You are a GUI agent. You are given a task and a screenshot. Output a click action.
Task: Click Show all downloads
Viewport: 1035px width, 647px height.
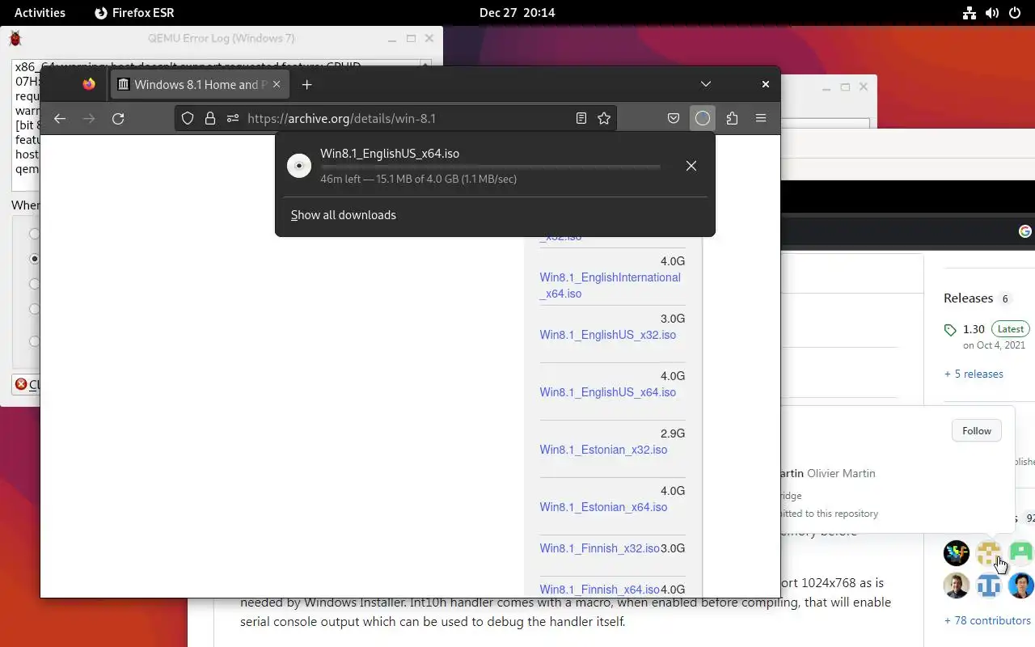coord(344,215)
